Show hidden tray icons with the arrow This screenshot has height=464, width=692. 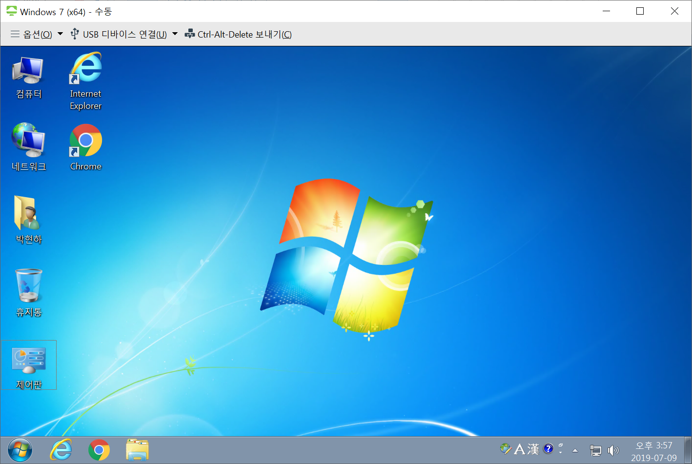pos(575,450)
